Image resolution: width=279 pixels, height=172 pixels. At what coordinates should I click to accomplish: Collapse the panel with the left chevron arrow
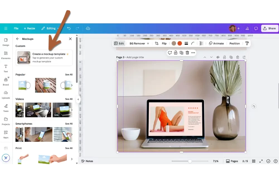tap(78, 99)
